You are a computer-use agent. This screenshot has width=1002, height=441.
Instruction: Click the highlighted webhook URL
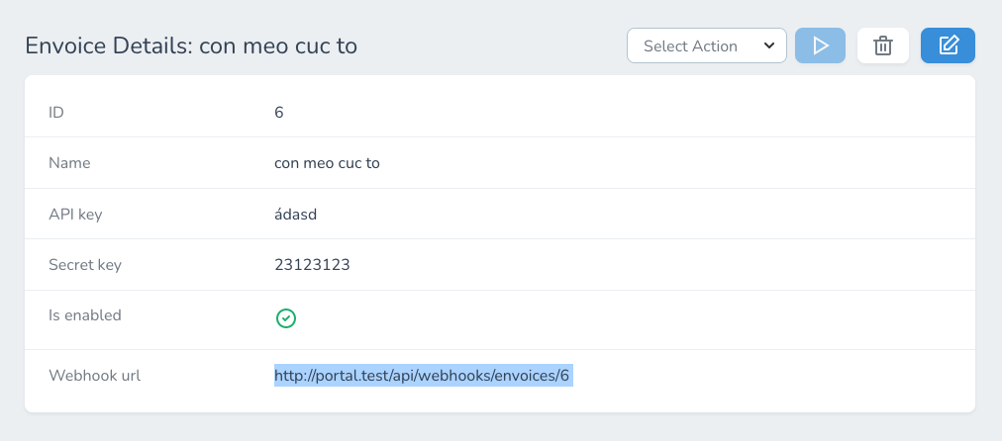[x=423, y=376]
